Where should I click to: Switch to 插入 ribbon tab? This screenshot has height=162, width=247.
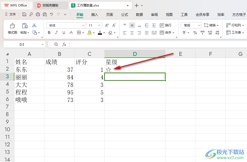pyautogui.click(x=94, y=15)
